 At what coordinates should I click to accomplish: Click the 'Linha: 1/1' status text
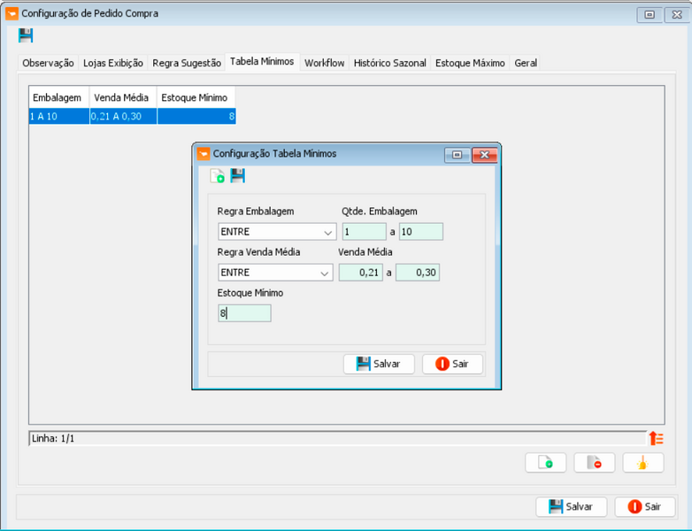pyautogui.click(x=53, y=438)
